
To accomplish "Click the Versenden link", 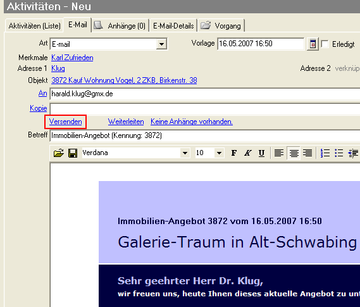I will (65, 122).
